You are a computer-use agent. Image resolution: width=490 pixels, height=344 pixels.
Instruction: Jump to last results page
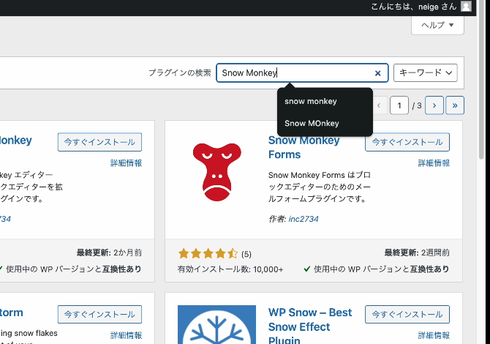pyautogui.click(x=455, y=105)
